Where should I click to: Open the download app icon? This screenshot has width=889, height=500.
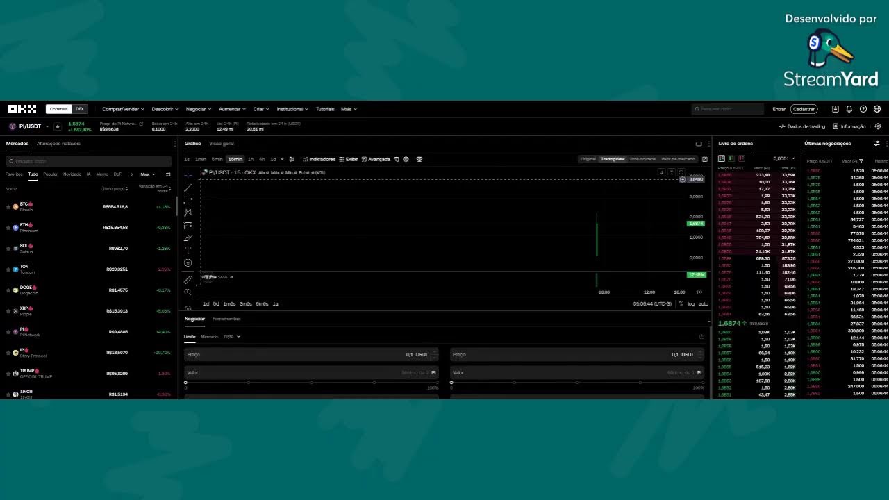[x=836, y=109]
